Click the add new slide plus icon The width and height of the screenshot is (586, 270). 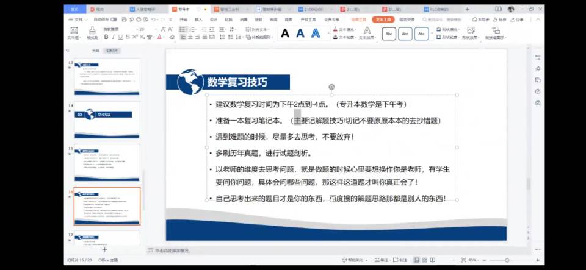(x=104, y=249)
